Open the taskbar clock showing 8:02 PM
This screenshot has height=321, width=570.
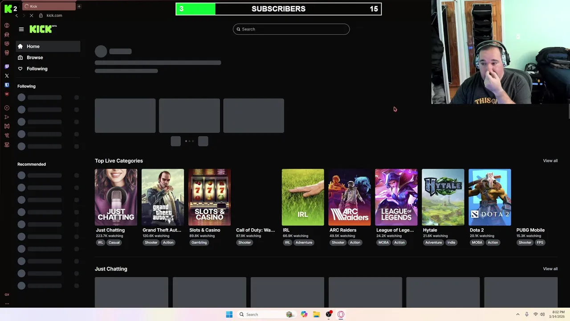click(557, 314)
